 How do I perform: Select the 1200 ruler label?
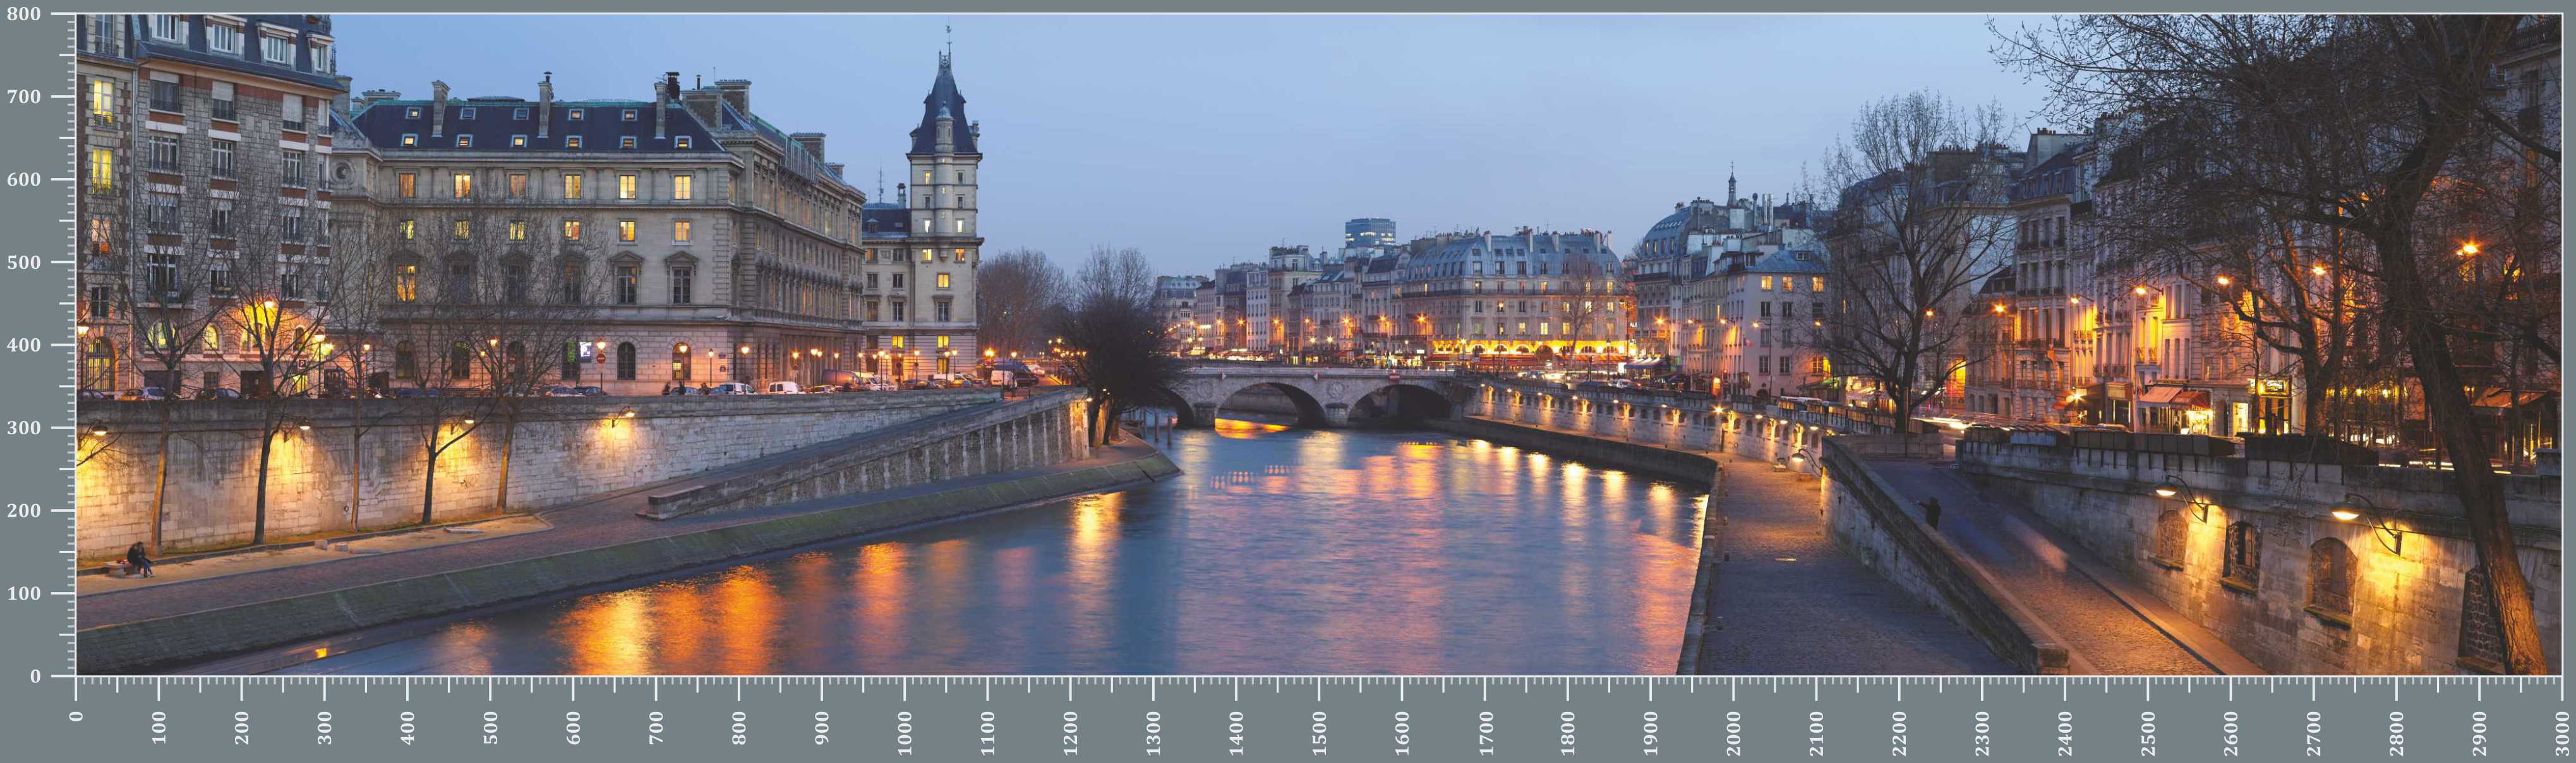point(1071,733)
